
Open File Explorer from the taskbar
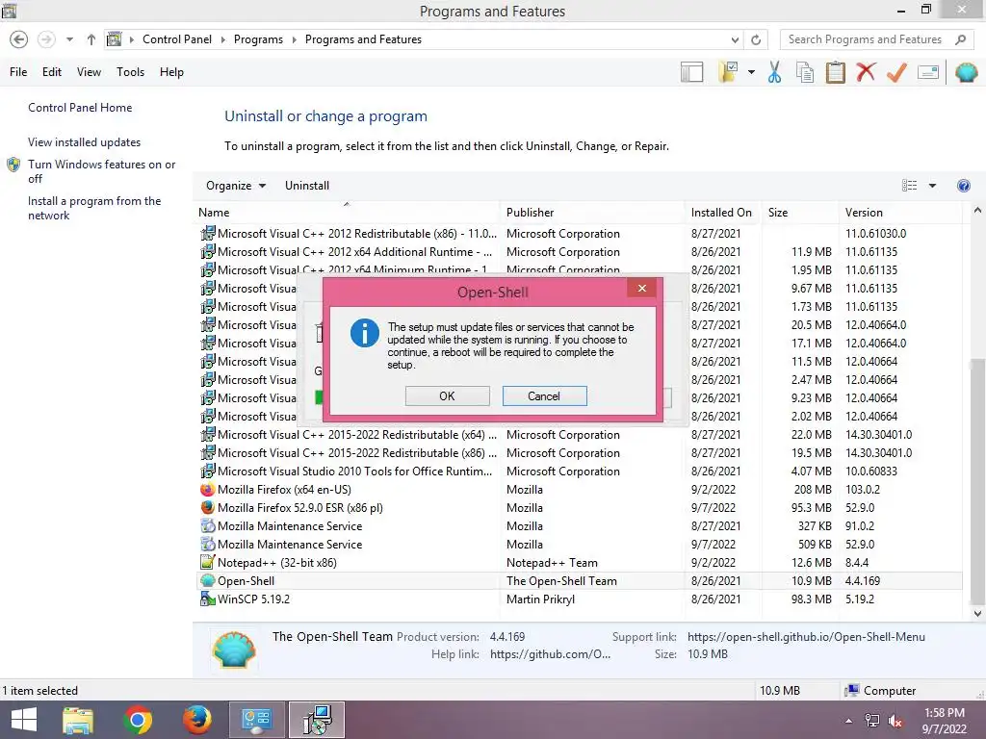(78, 720)
